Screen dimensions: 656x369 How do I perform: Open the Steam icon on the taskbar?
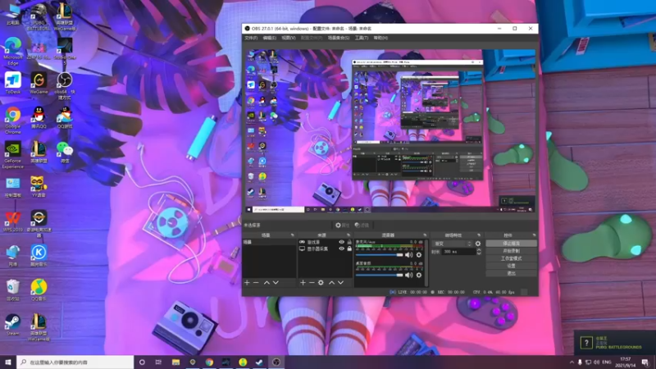coord(259,362)
